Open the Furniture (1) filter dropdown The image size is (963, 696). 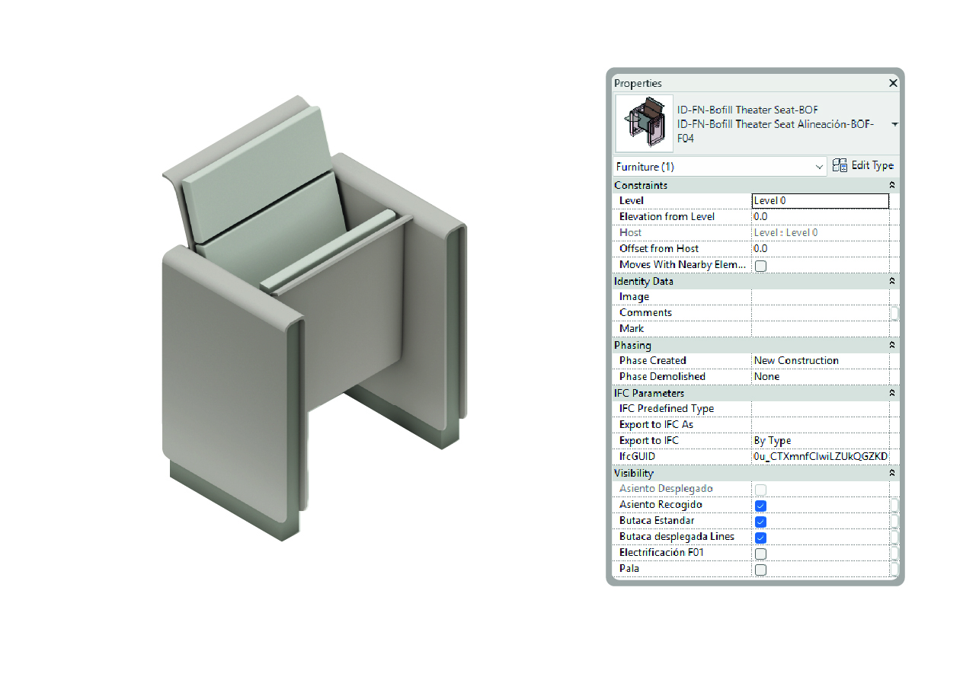point(720,166)
